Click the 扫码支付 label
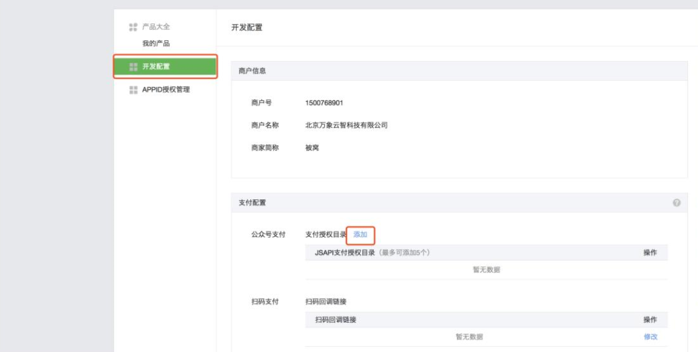Viewport: 698px width, 352px height. (x=264, y=302)
